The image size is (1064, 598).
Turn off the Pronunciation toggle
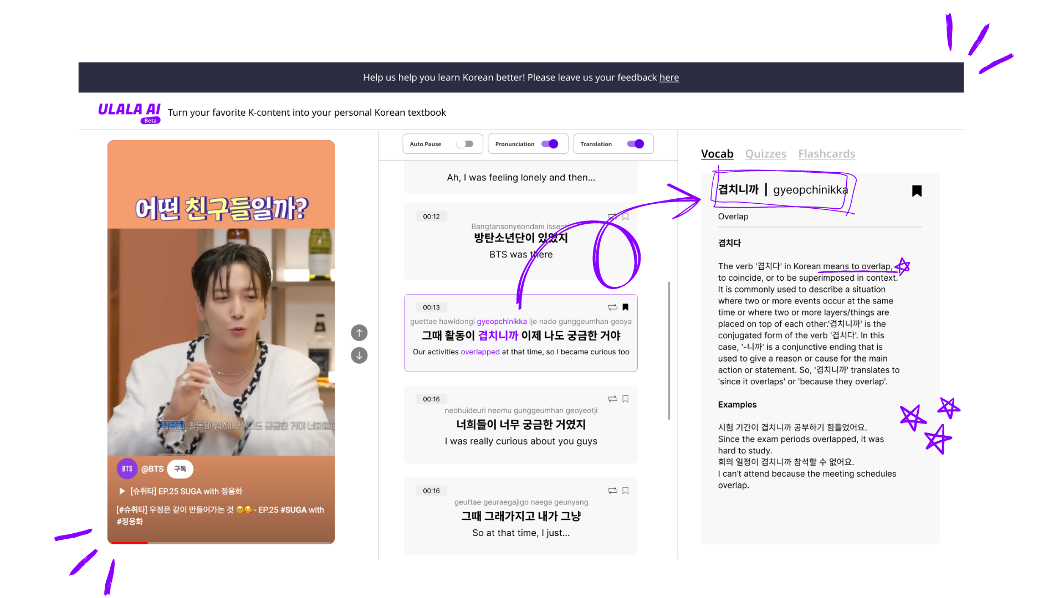[x=550, y=144]
